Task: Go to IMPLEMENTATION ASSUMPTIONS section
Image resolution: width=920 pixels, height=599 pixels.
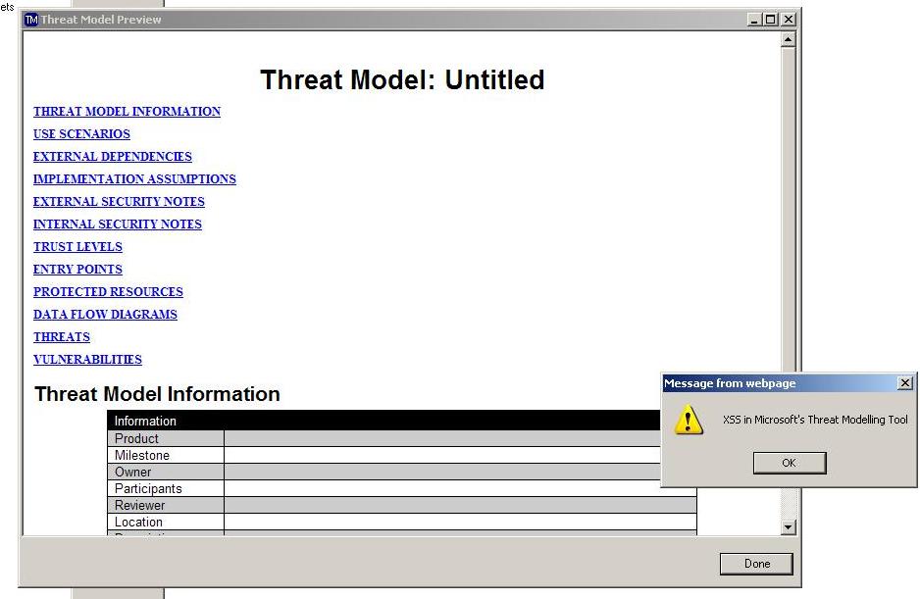Action: coord(134,179)
